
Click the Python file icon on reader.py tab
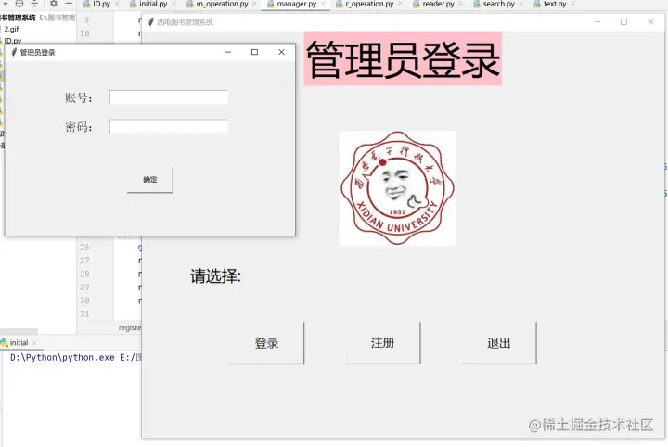(417, 5)
